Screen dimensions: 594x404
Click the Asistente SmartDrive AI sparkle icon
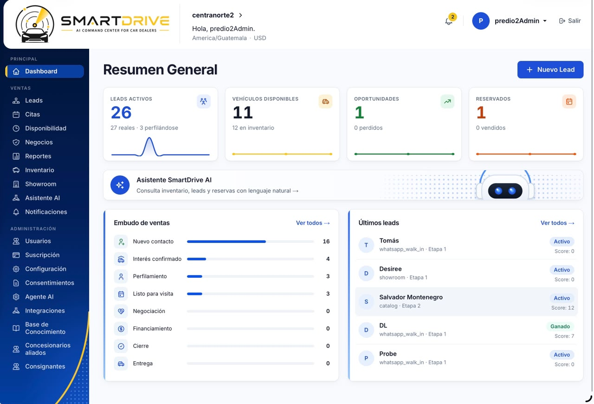tap(120, 185)
